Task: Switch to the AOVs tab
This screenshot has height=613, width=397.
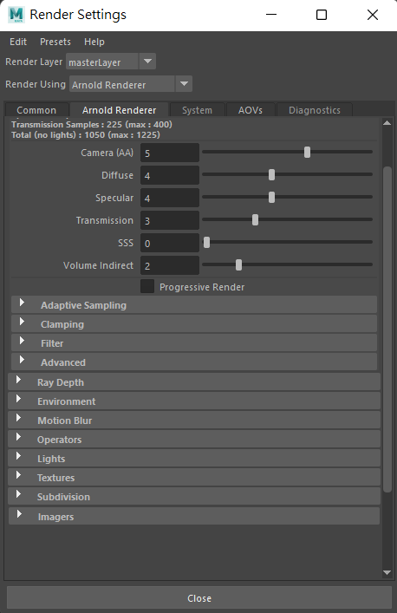Action: click(251, 110)
